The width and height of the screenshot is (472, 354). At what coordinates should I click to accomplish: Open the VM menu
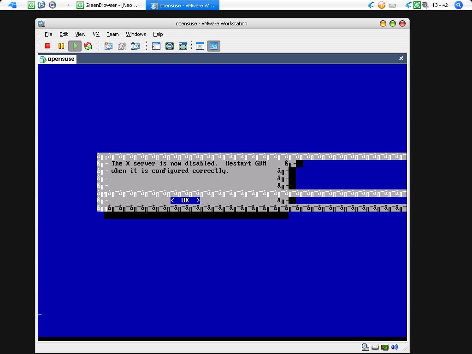coord(95,34)
